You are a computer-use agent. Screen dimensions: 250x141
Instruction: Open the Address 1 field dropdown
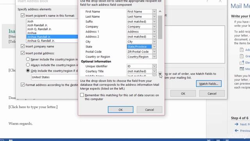click(x=154, y=31)
